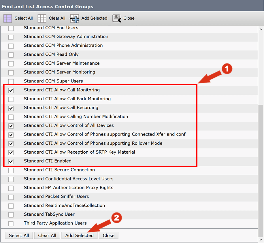The image size is (264, 243).
Task: Check Standard CCM Super Users checkbox
Action: (x=11, y=82)
